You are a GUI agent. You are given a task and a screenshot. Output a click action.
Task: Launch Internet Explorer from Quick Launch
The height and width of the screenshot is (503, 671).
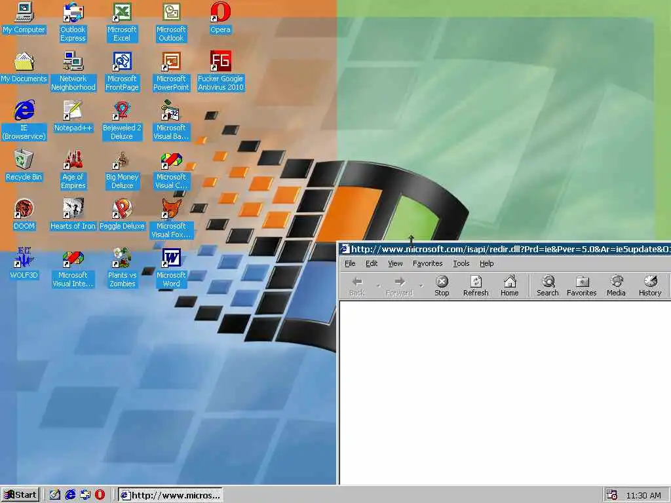pyautogui.click(x=70, y=495)
